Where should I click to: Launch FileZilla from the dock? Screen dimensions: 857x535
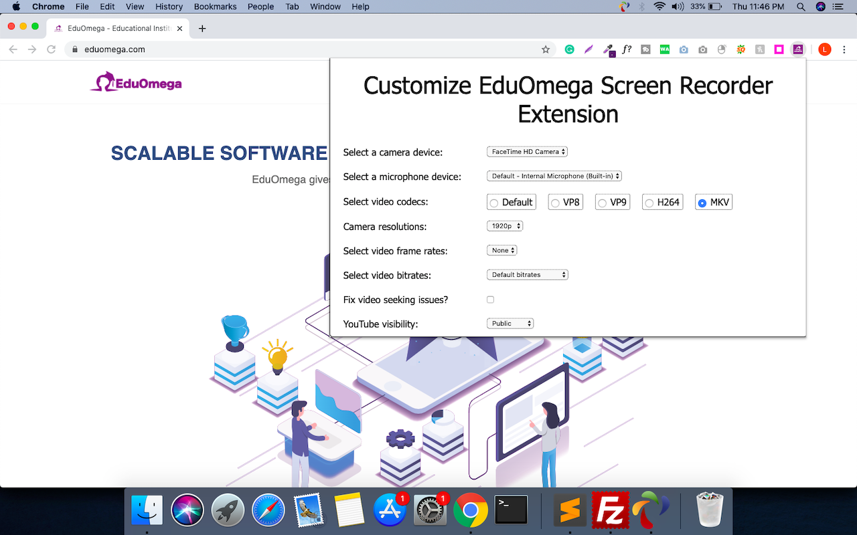(x=610, y=510)
